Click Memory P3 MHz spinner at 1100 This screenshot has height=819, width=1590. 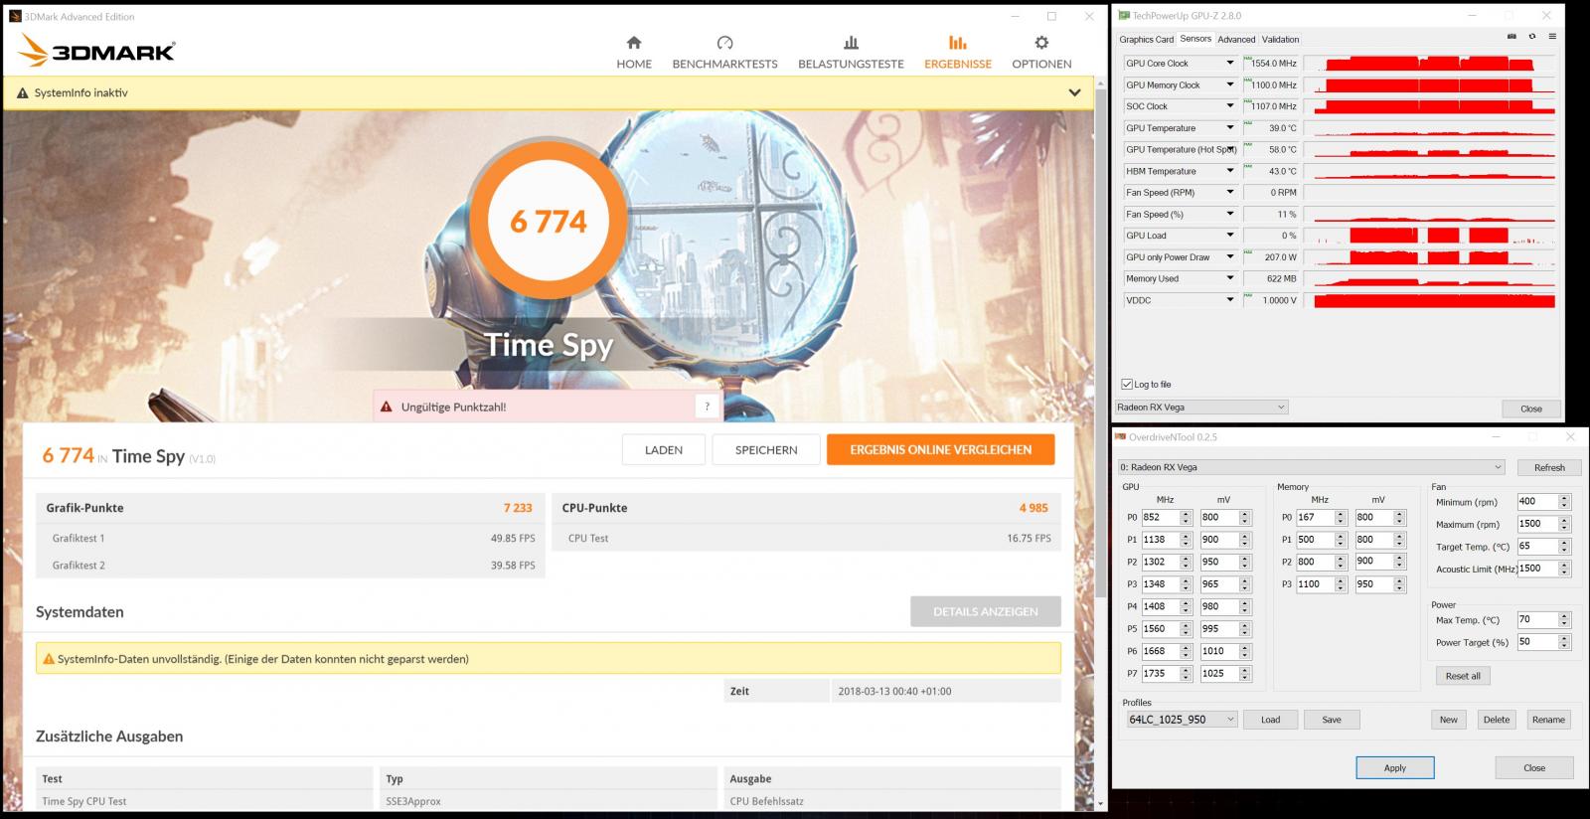click(1341, 584)
